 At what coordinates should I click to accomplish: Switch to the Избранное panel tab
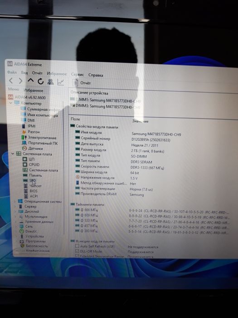[34, 90]
